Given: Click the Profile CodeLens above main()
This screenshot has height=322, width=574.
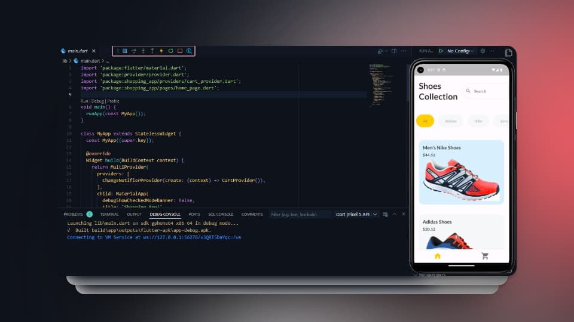Looking at the screenshot, I should point(113,101).
